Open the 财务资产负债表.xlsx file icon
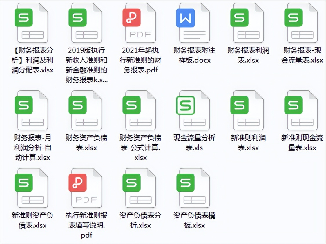The image size is (326, 244). click(x=86, y=110)
